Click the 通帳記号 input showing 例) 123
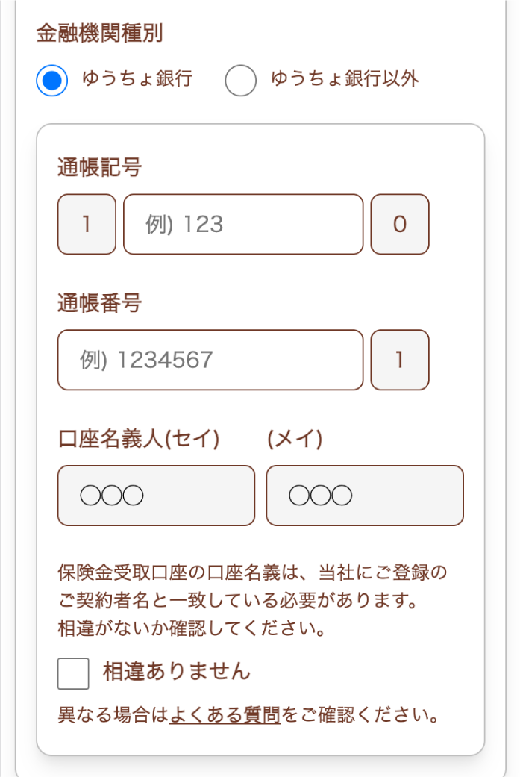Viewport: 520px width, 777px height. click(x=242, y=224)
